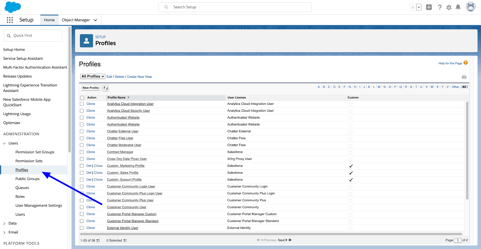Click the left sidebar scrollbar

click(x=69, y=90)
